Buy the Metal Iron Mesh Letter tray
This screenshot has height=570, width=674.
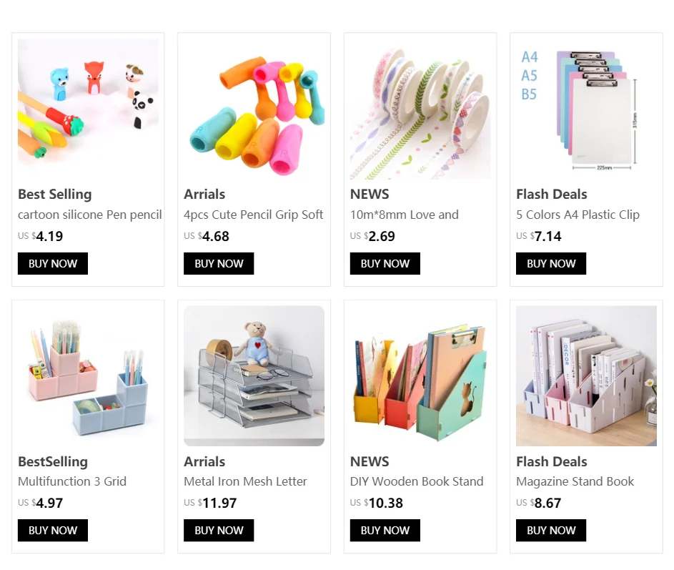click(219, 531)
